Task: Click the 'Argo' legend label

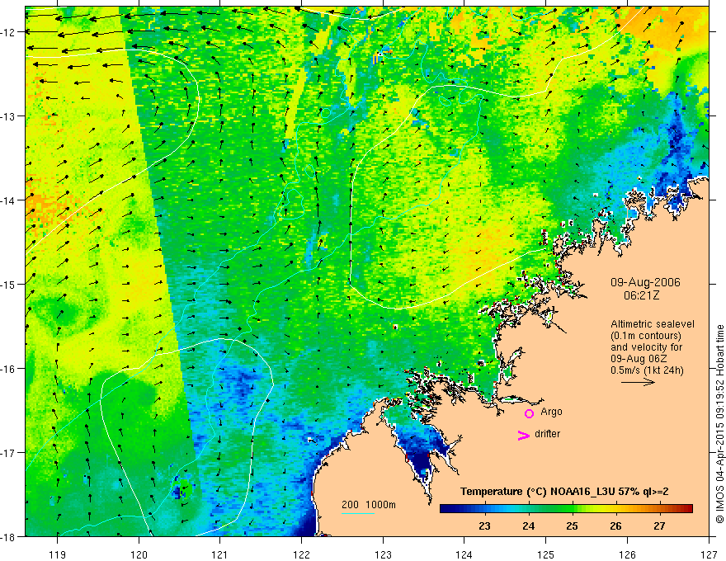Action: (551, 412)
